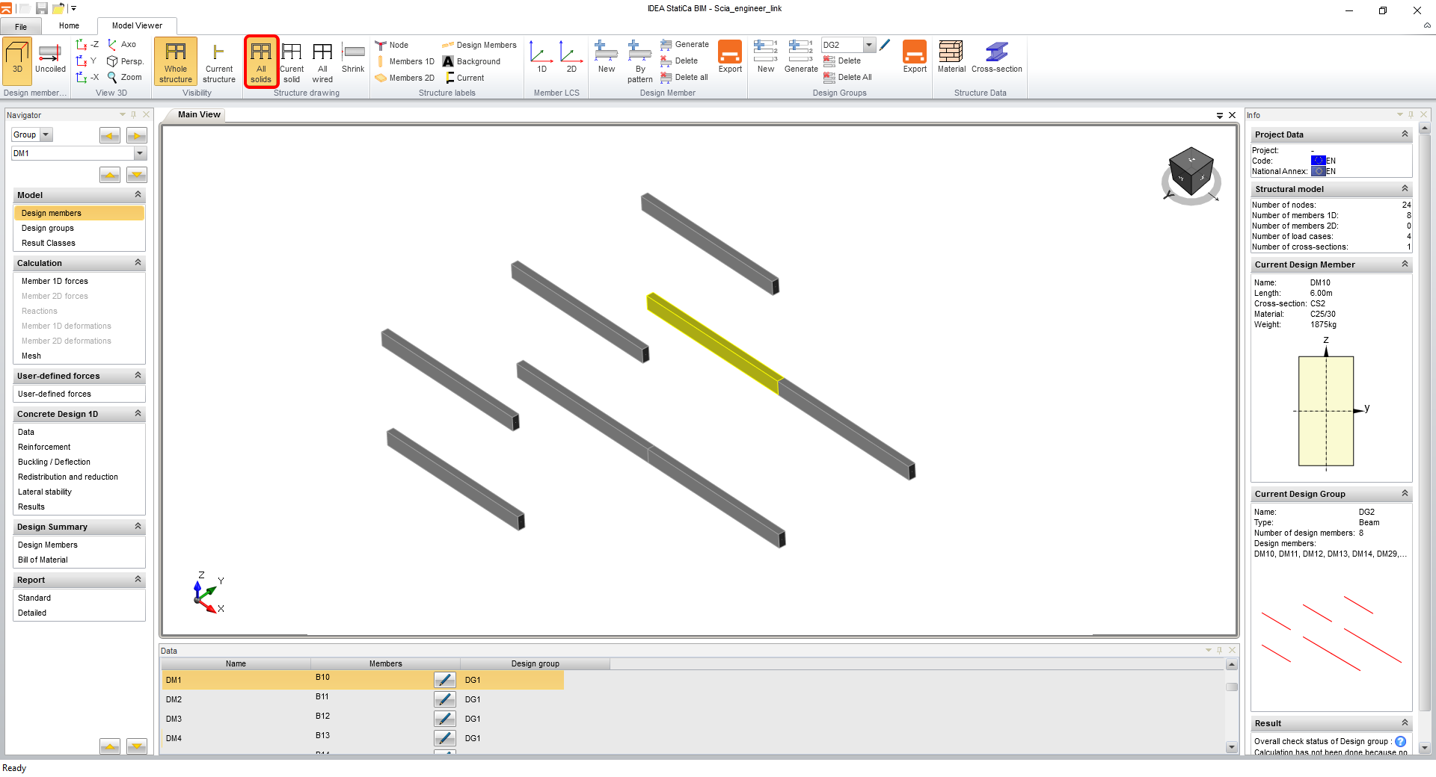Draw All wired structure

(x=322, y=61)
